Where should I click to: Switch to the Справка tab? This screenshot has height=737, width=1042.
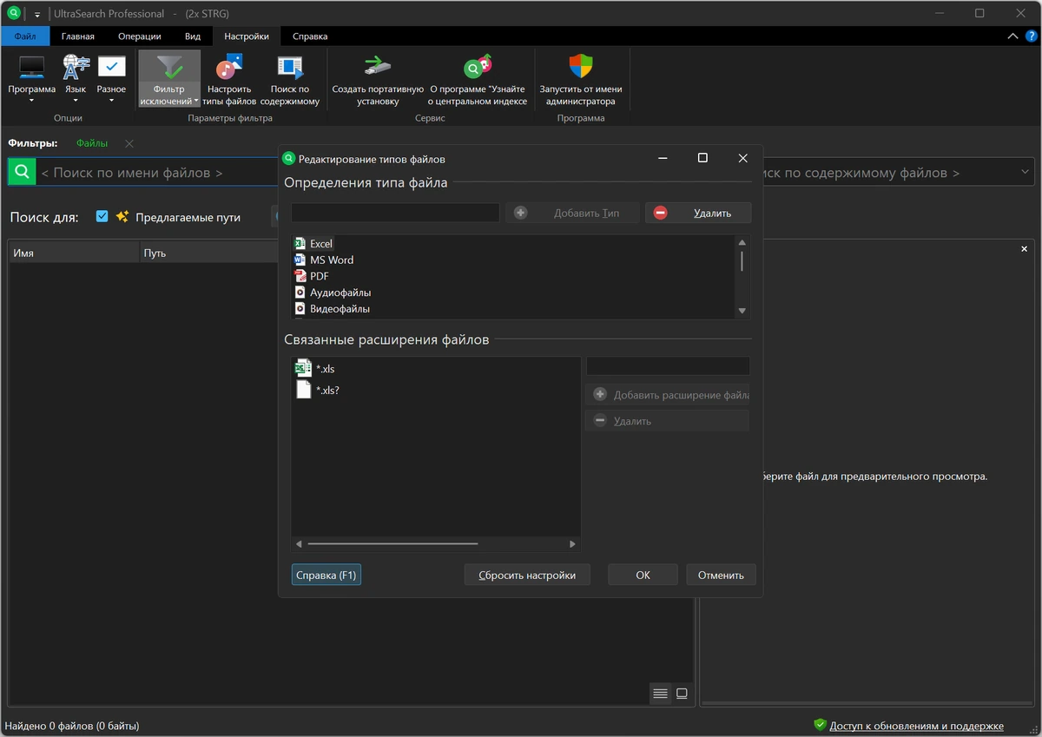(310, 36)
